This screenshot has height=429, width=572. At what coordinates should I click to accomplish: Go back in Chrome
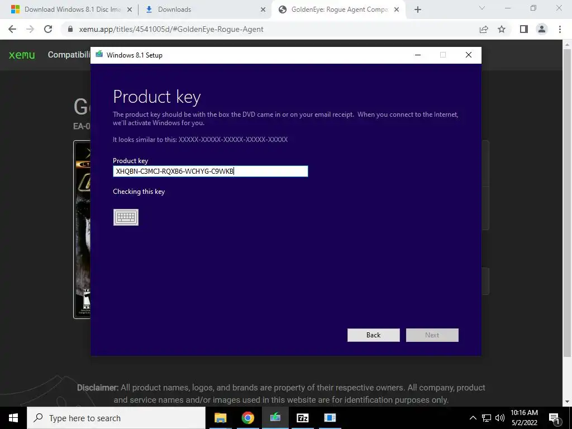pos(12,29)
